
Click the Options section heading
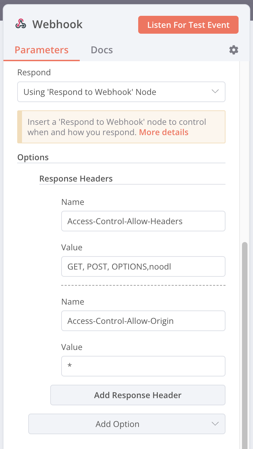pyautogui.click(x=33, y=157)
